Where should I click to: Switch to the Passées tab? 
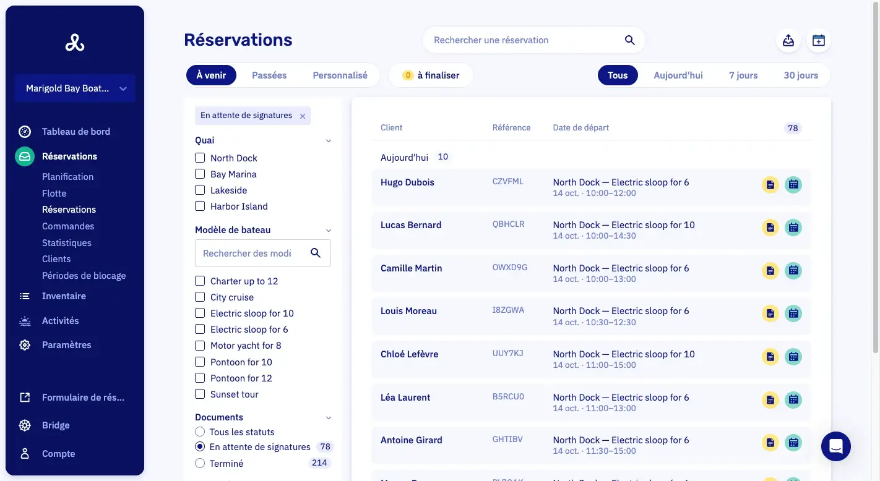pos(269,75)
